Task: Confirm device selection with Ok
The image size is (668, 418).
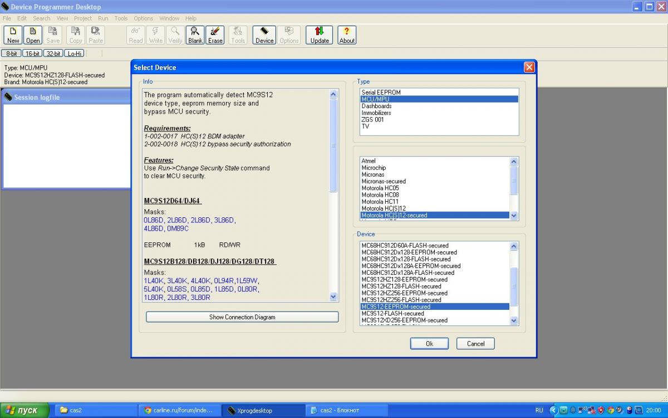Action: [x=429, y=344]
